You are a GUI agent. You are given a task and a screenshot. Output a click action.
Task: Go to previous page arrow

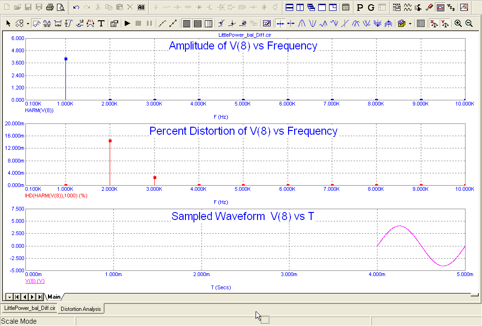[24, 297]
